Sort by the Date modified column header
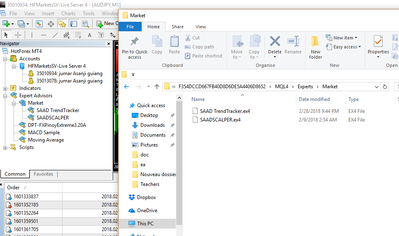Screen dimensions: 399x236 314,99
